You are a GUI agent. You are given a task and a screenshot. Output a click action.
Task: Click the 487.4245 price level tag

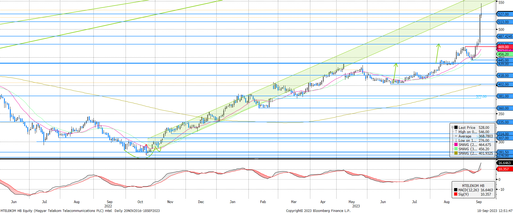[x=505, y=36]
